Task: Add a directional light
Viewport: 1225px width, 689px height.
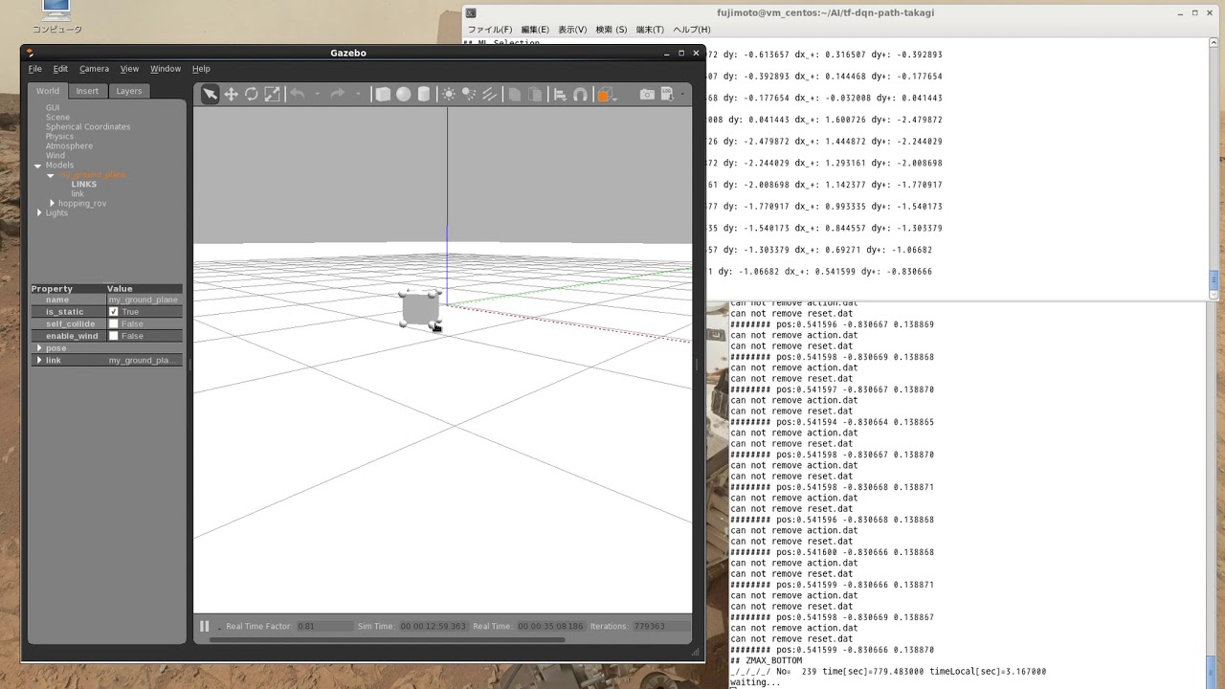Action: coord(490,94)
